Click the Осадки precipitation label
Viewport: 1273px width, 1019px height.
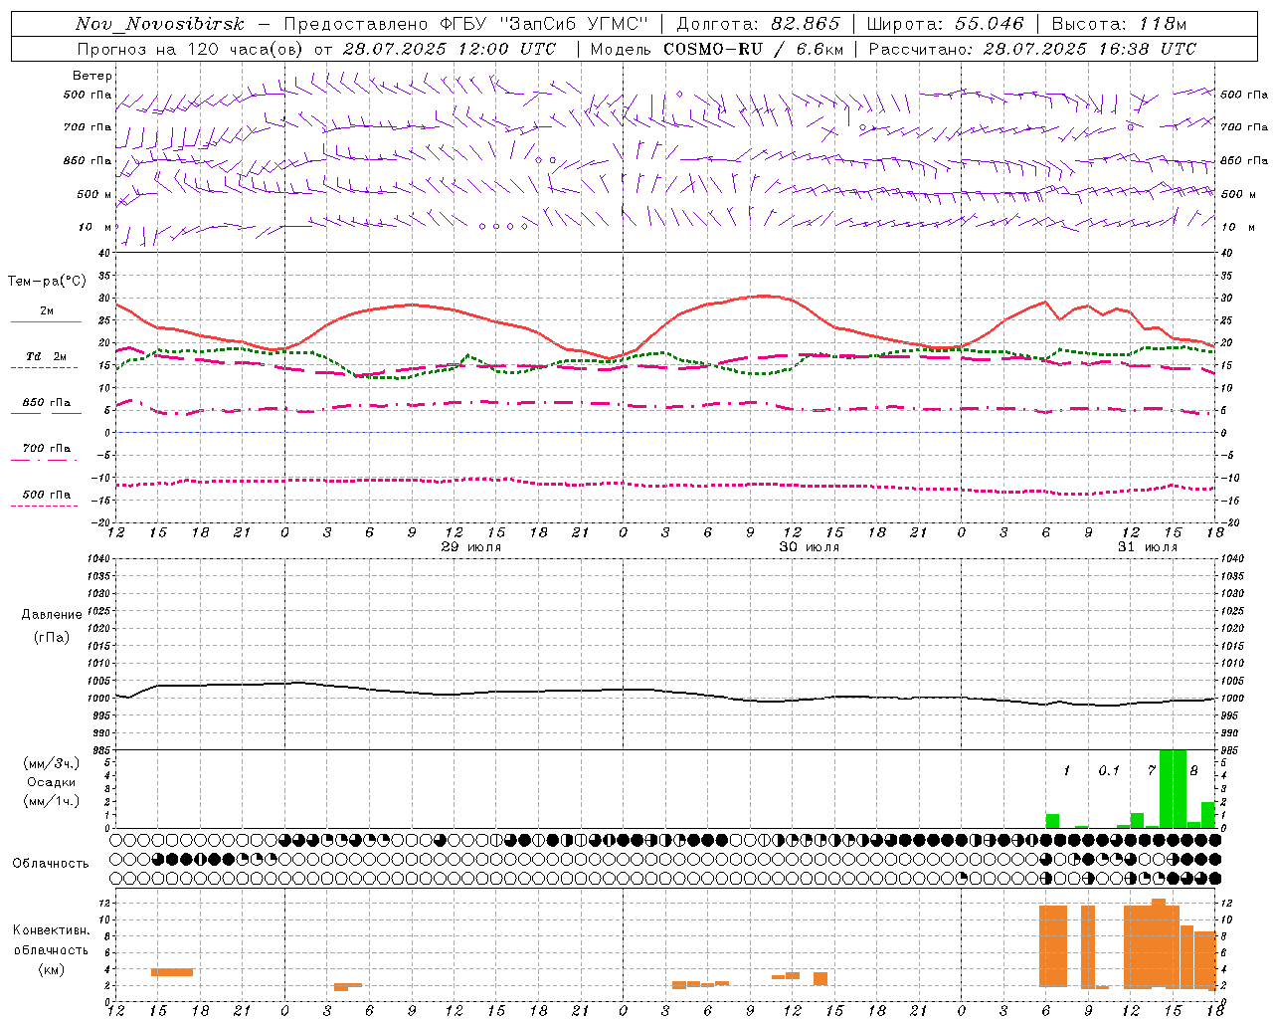pos(52,782)
